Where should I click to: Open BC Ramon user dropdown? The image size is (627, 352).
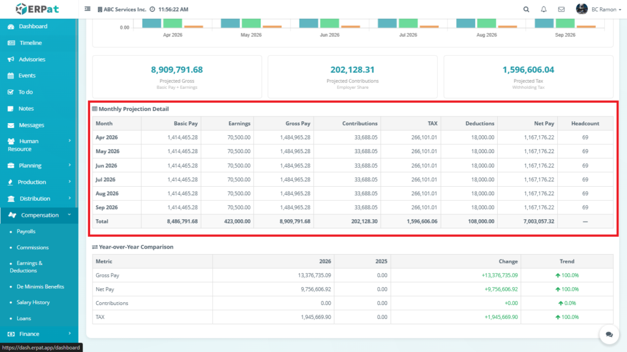[x=590, y=10]
